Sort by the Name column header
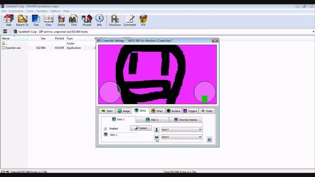Screen dimensions: 315x177 (x=14, y=38)
